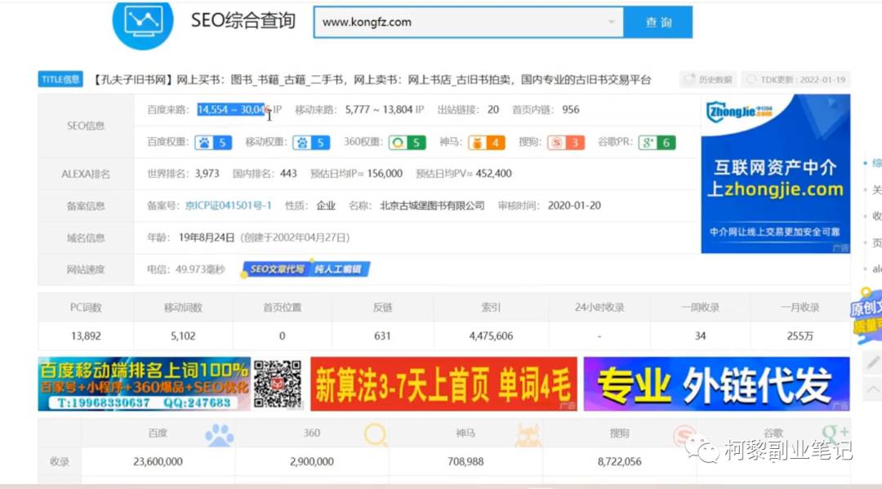Click company name 北京古城堡图书有限公司
882x489 pixels.
tap(432, 206)
